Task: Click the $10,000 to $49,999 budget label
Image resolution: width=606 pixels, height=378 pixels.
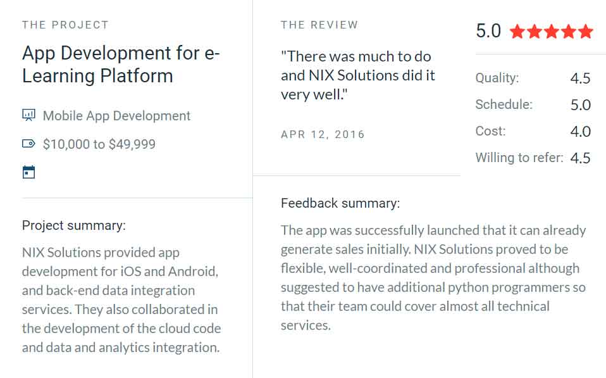Action: tap(99, 144)
